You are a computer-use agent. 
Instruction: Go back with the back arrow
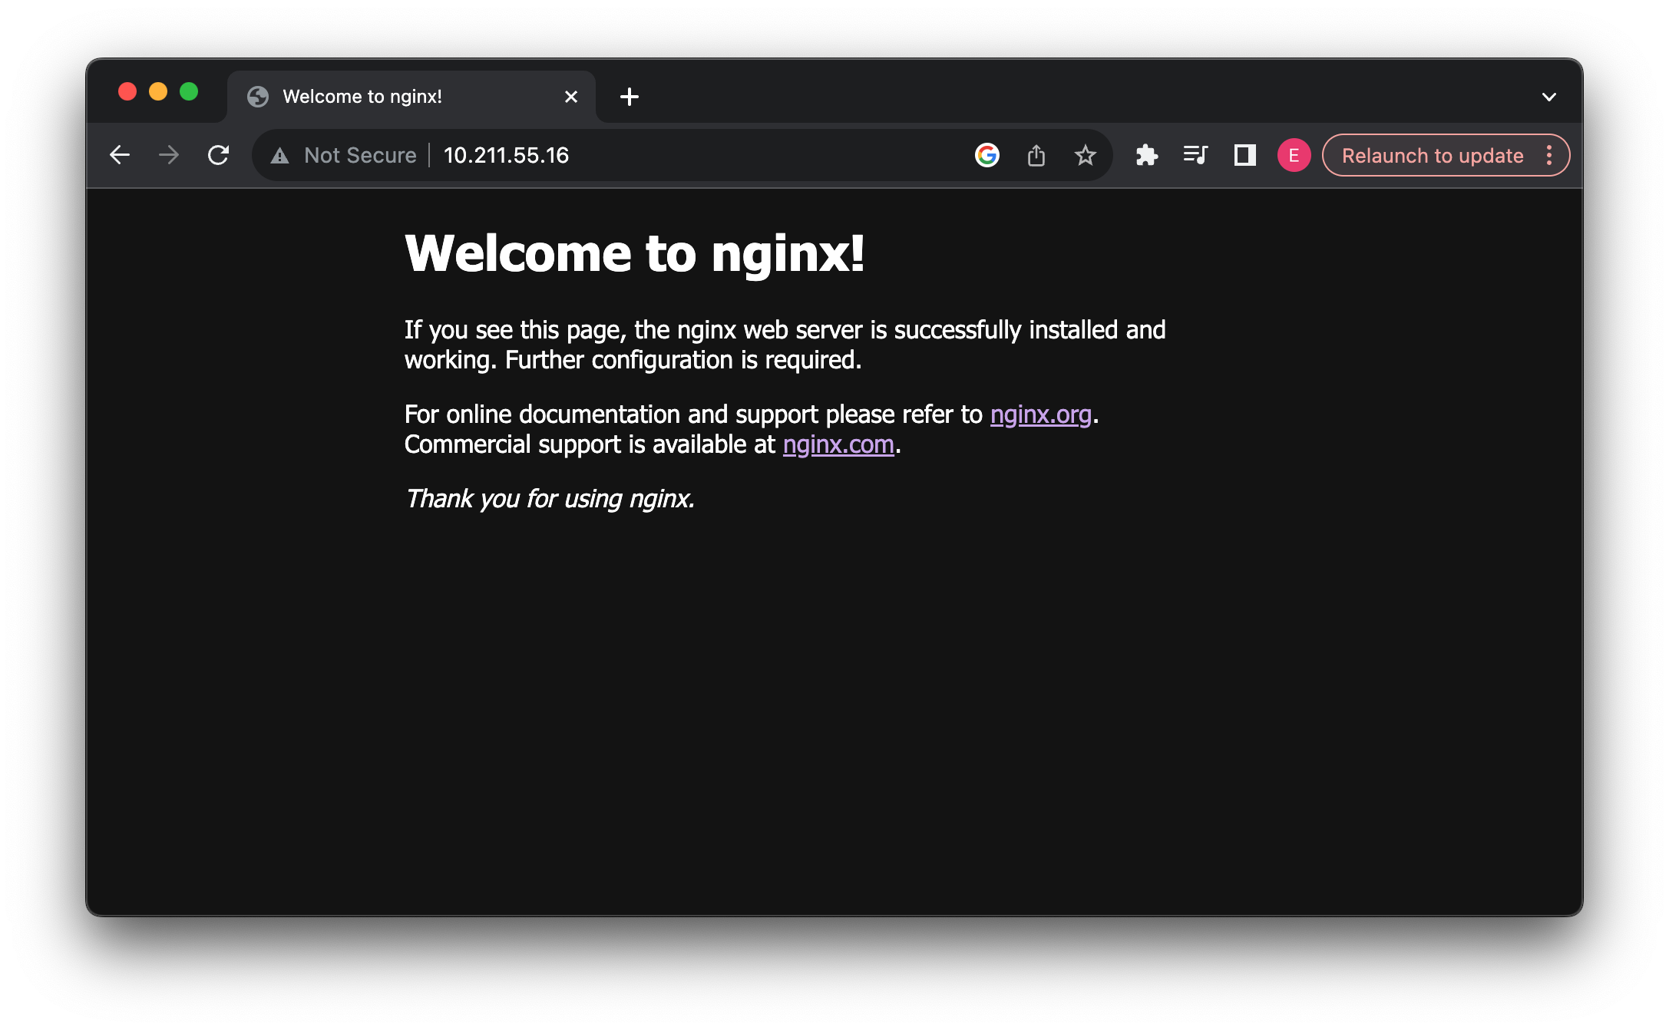[x=120, y=155]
